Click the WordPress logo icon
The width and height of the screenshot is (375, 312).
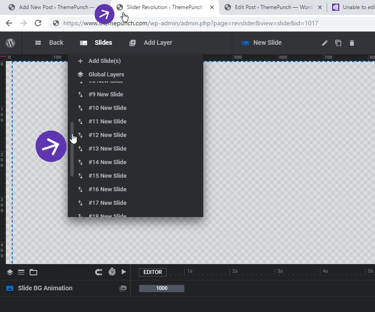click(x=10, y=43)
